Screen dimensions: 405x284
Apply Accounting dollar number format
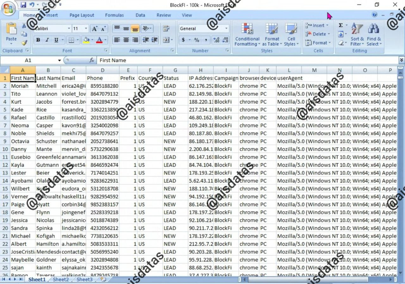click(x=183, y=40)
